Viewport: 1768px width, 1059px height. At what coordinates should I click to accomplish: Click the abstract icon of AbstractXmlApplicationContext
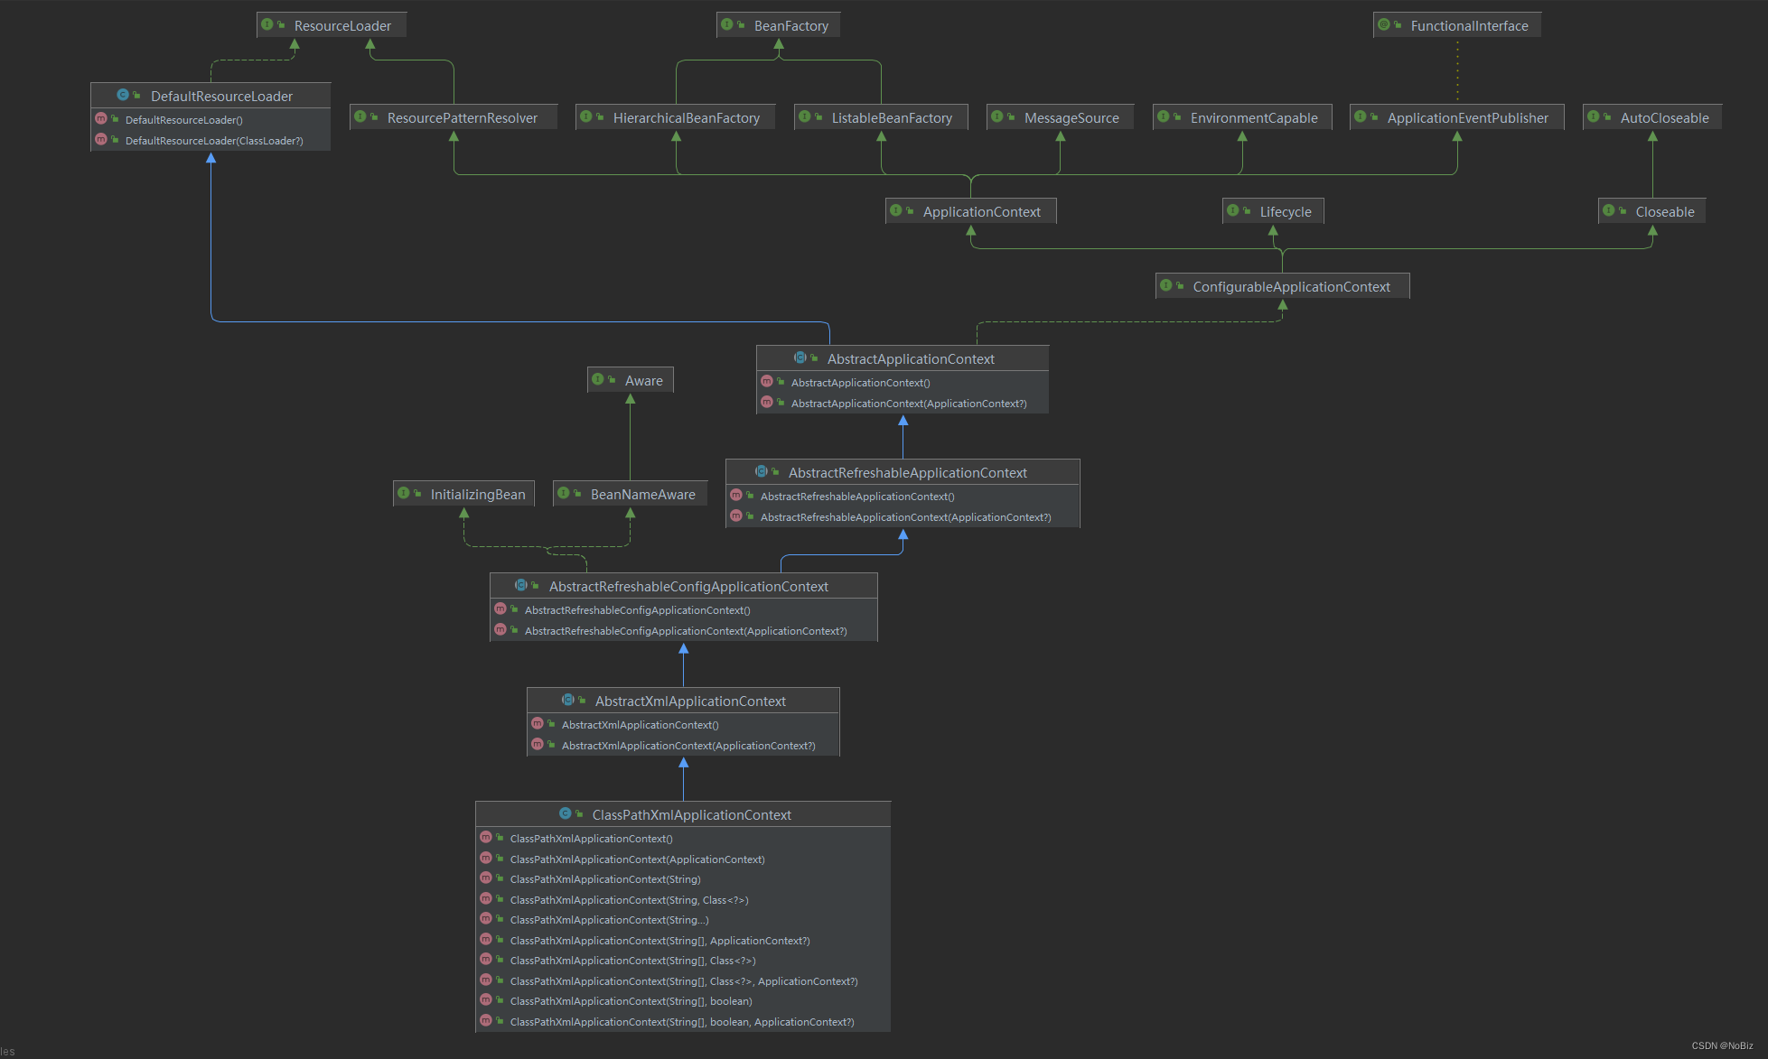567,701
